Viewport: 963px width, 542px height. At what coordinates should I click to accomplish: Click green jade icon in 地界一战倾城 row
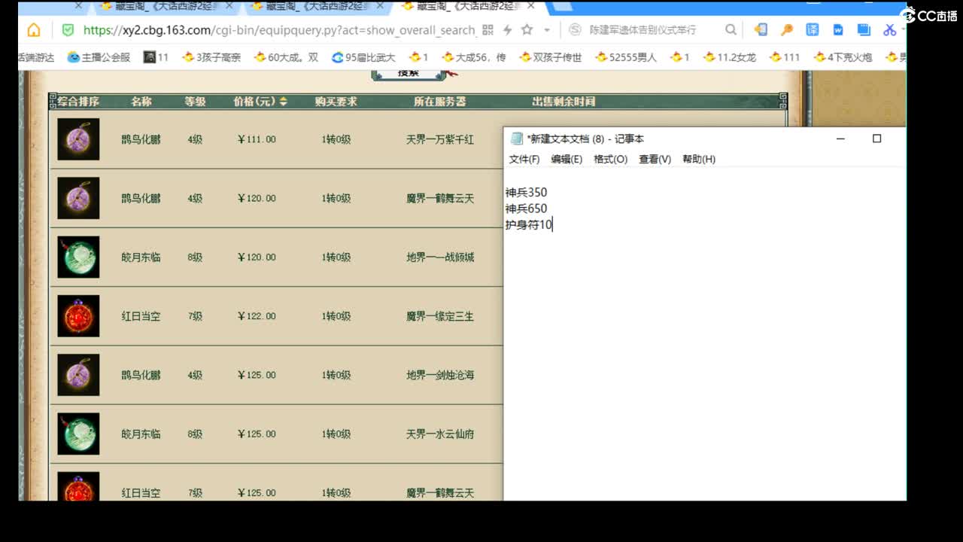point(78,257)
